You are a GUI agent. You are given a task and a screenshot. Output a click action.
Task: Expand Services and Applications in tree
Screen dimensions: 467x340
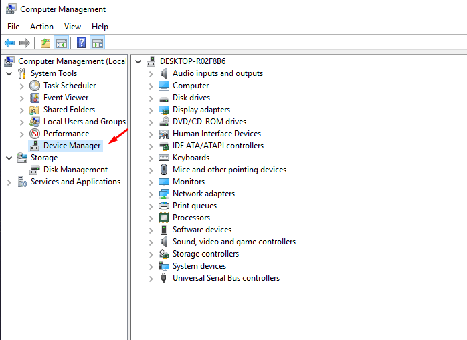(x=9, y=182)
